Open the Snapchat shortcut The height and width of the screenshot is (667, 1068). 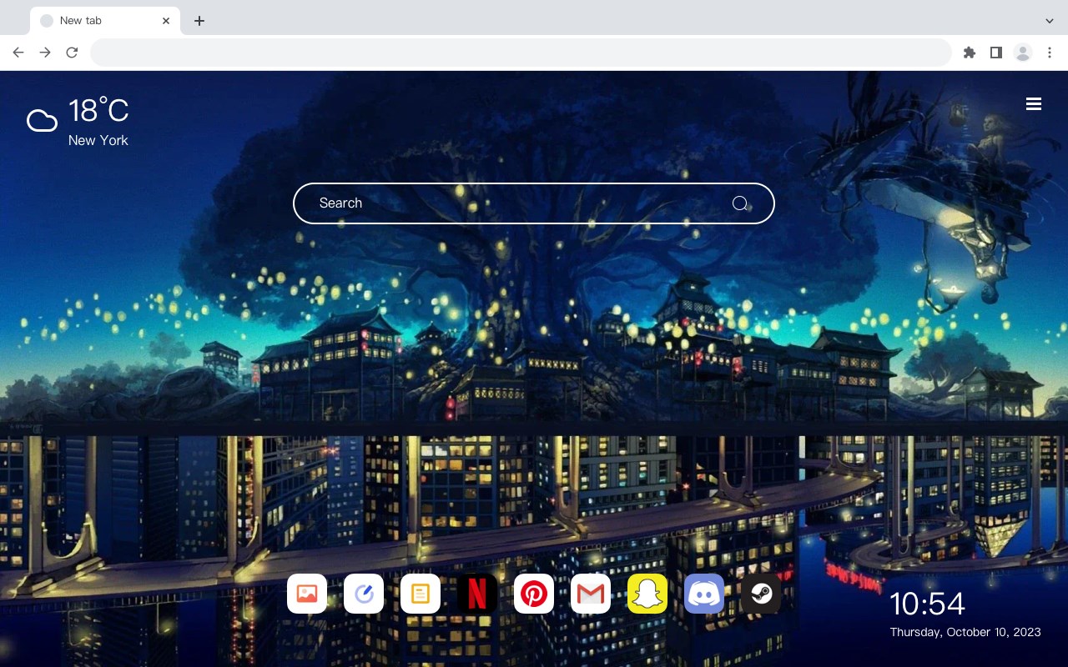click(647, 594)
